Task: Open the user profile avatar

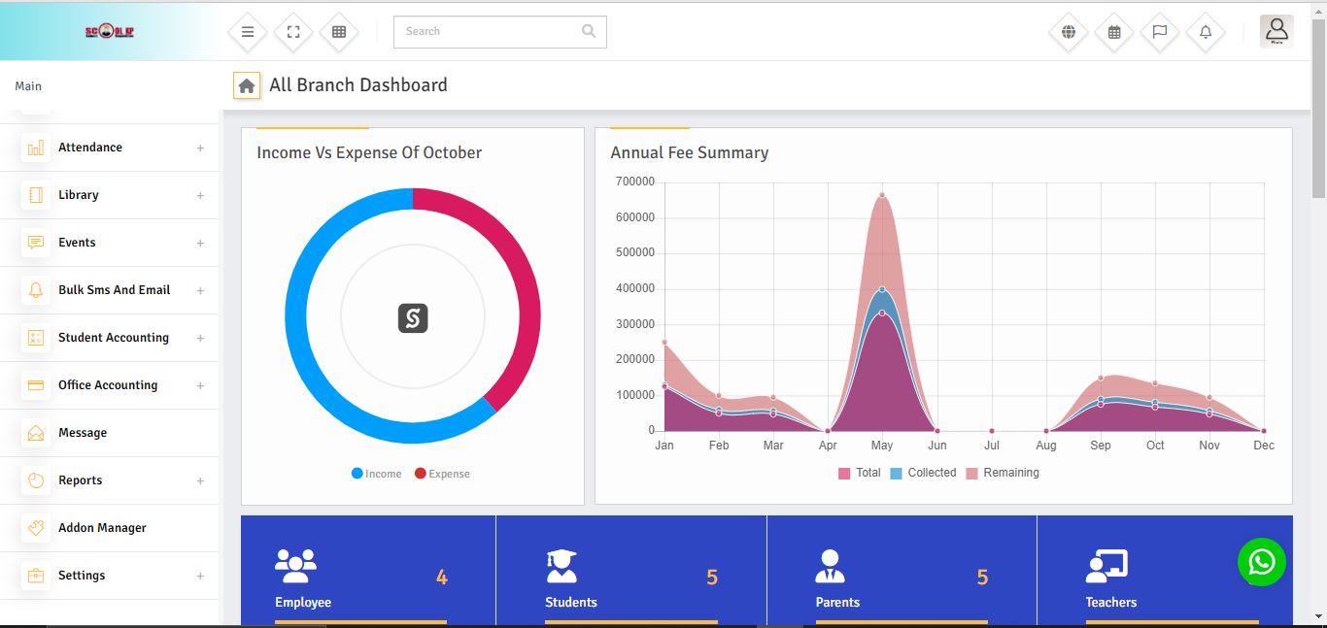Action: (x=1276, y=31)
